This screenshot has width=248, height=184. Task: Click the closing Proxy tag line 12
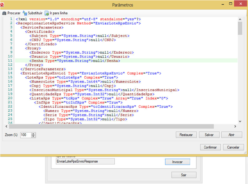(x=34, y=65)
